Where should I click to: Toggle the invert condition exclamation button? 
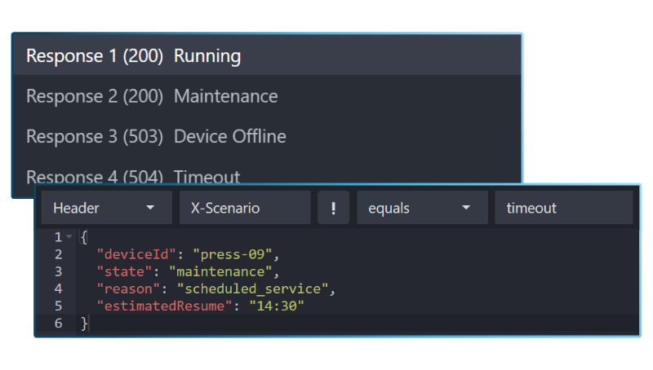tap(333, 208)
